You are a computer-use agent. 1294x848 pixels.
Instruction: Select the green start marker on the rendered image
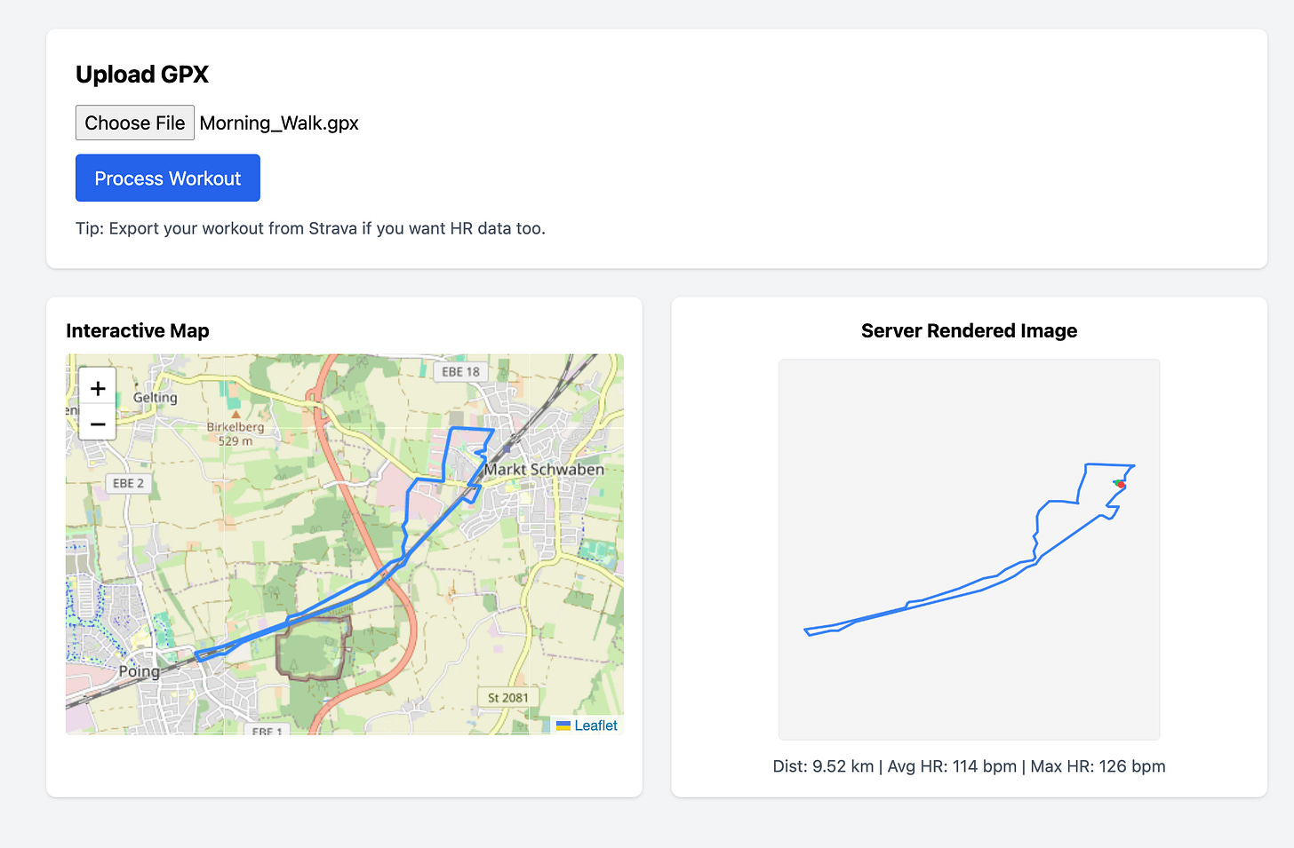[1117, 482]
